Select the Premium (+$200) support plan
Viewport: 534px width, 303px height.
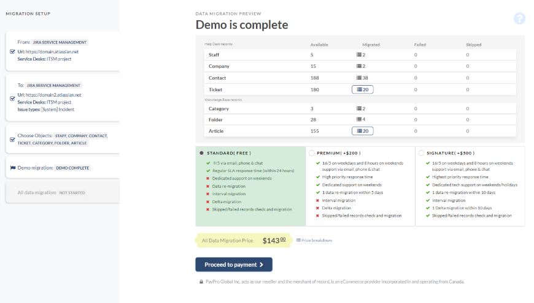312,153
